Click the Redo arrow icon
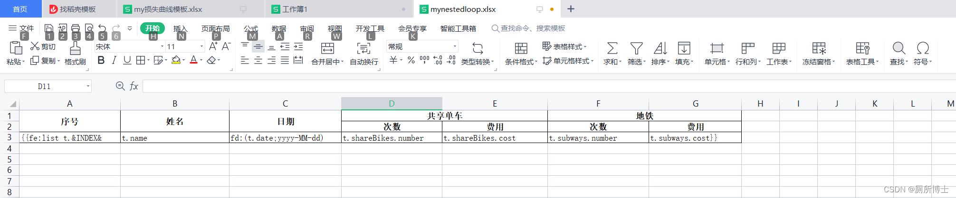The height and width of the screenshot is (198, 956). (116, 28)
